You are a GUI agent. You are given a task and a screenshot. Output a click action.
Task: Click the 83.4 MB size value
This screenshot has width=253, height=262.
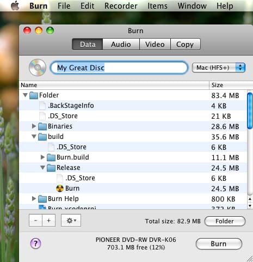tap(225, 95)
